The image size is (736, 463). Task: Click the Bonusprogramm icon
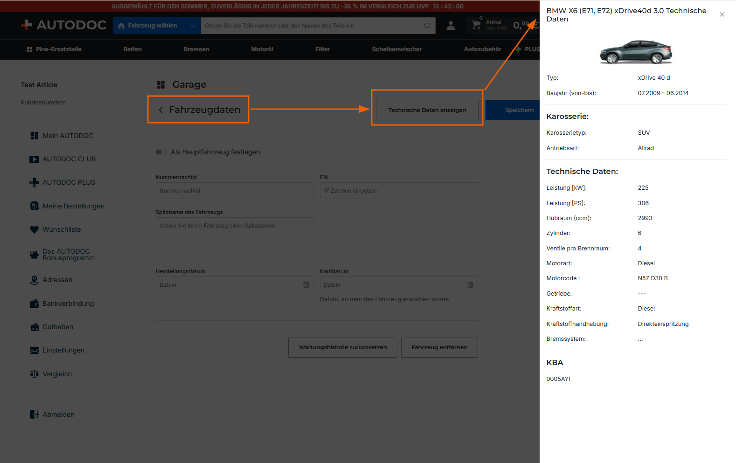[x=35, y=255]
